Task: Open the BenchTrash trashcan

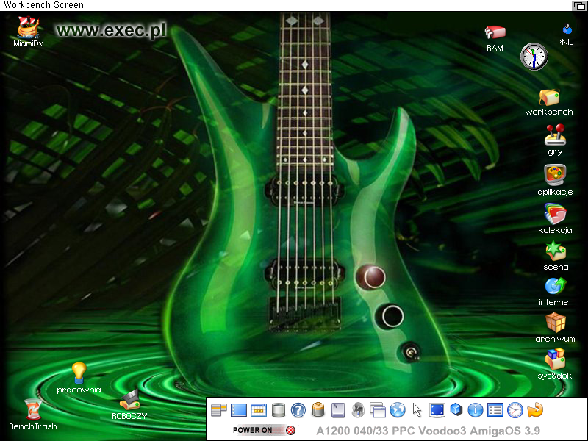Action: (32, 409)
